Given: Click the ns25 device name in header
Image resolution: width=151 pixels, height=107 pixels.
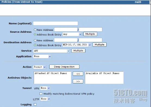Looking at the screenshot, I should [x=138, y=2].
